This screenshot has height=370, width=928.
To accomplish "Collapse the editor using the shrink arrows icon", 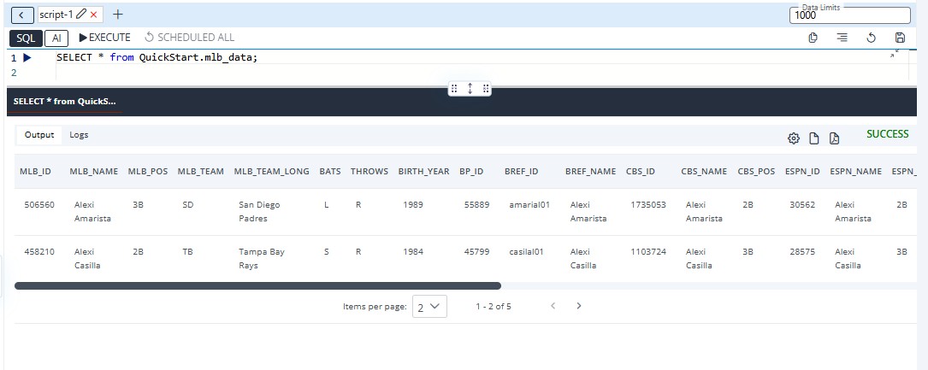I will coord(895,53).
